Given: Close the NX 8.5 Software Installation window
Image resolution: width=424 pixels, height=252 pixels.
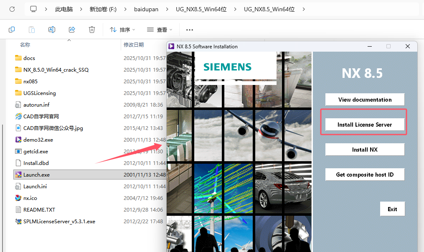Looking at the screenshot, I should click(x=408, y=46).
